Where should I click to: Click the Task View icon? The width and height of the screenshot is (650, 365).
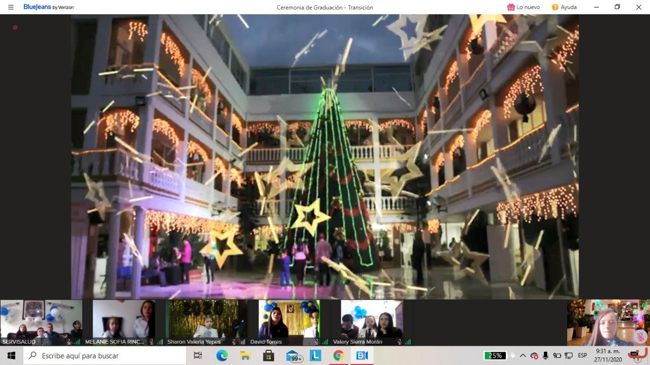point(198,356)
